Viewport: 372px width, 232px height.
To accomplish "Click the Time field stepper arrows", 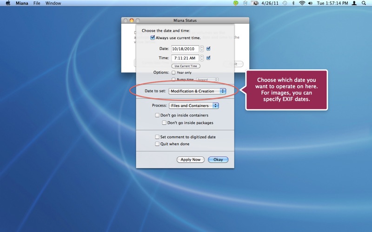I will (x=202, y=58).
